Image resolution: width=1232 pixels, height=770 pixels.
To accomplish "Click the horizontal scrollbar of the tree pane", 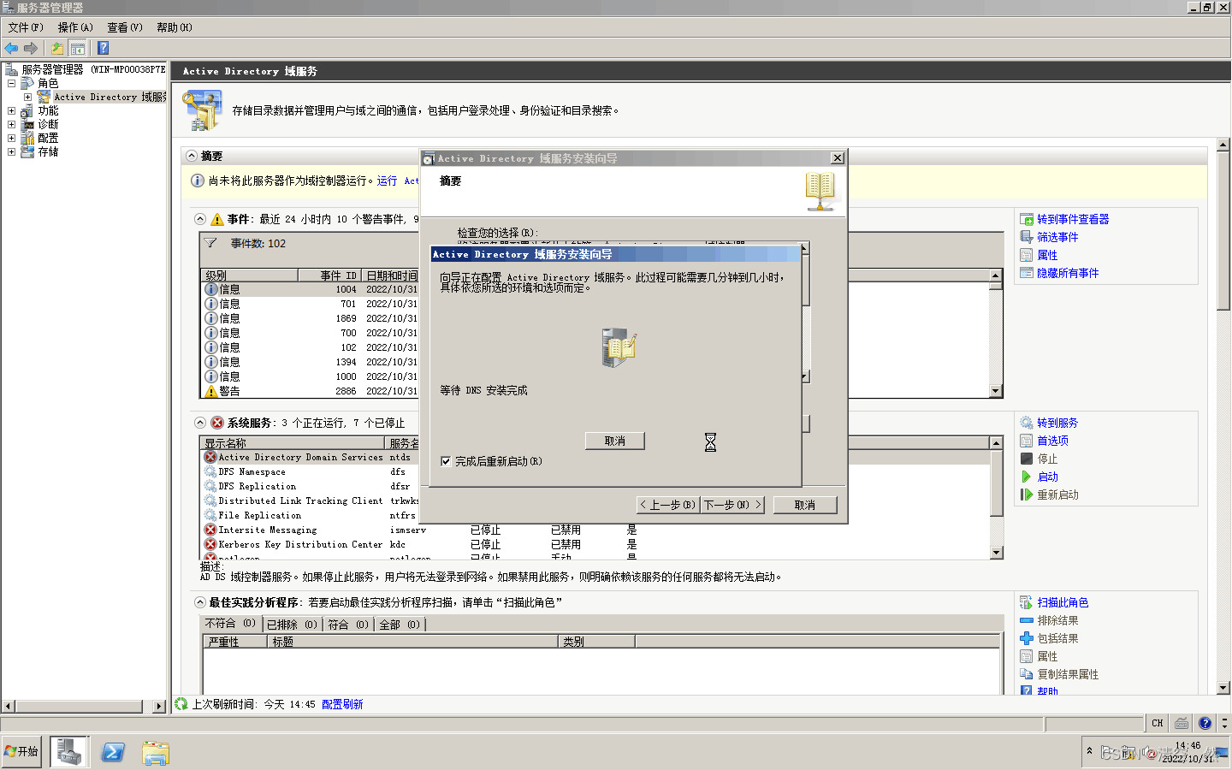I will click(x=83, y=707).
